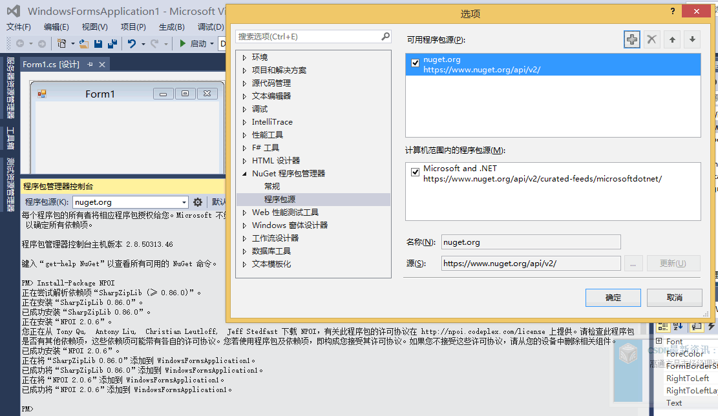
Task: Open package manager settings gear icon
Action: point(197,202)
